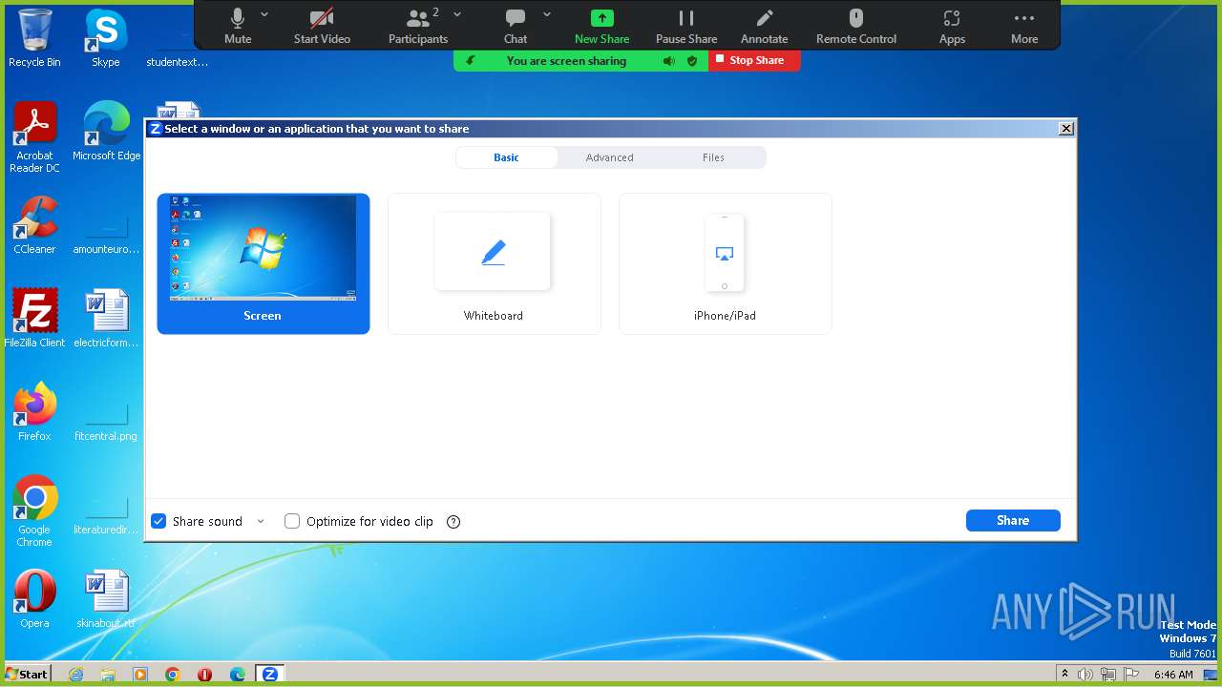Click the green New Share button
Screen dimensions: 1222x687
pos(601,26)
